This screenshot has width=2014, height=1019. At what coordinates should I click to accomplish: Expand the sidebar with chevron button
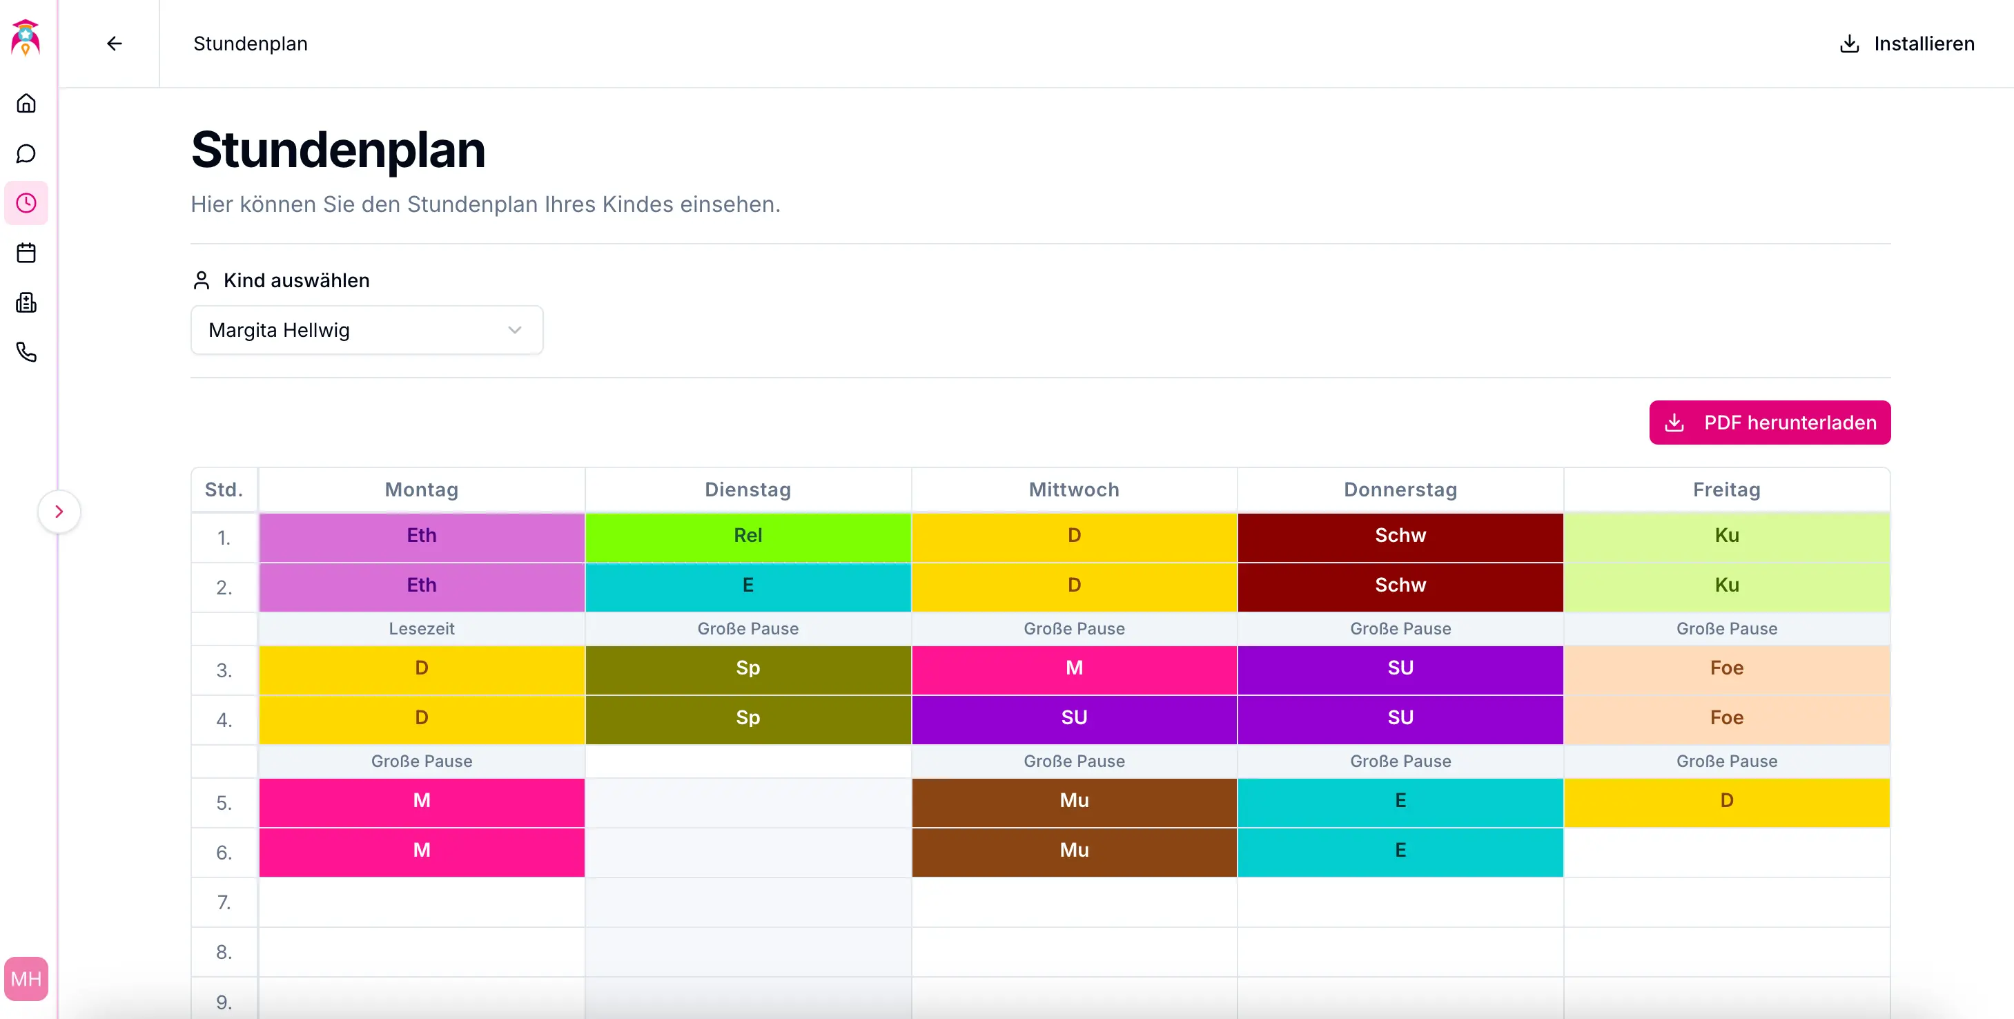[59, 512]
